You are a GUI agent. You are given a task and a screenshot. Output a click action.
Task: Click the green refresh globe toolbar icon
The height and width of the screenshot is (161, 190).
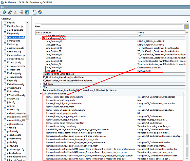4,12
